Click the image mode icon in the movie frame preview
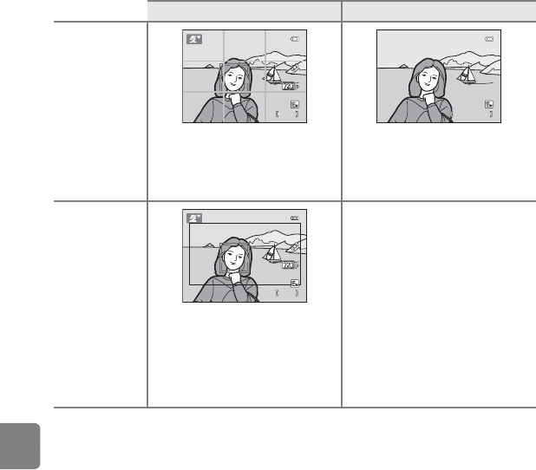This screenshot has height=470, width=536. pyautogui.click(x=295, y=284)
